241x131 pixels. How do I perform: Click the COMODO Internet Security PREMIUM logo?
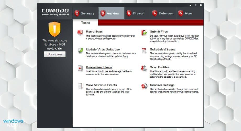coord(55,12)
